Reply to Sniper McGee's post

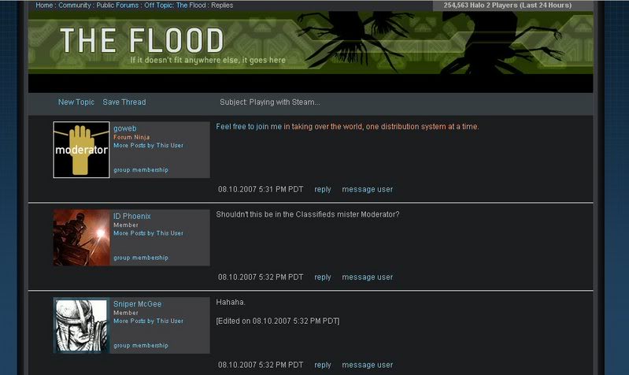coord(323,365)
